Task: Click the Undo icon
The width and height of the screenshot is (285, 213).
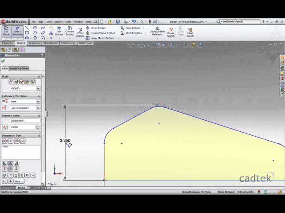Action: click(x=134, y=22)
